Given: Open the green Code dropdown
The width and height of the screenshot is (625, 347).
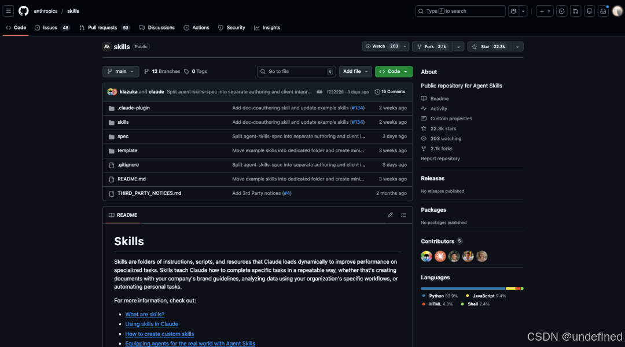Looking at the screenshot, I should (394, 71).
